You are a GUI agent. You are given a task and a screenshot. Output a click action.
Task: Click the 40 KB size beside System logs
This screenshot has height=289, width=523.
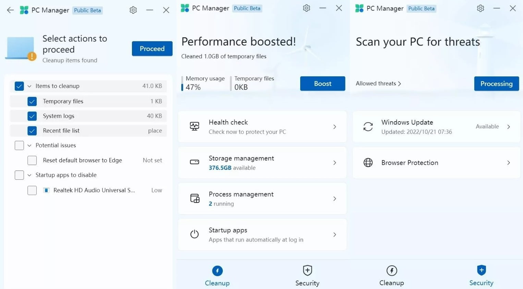point(155,116)
